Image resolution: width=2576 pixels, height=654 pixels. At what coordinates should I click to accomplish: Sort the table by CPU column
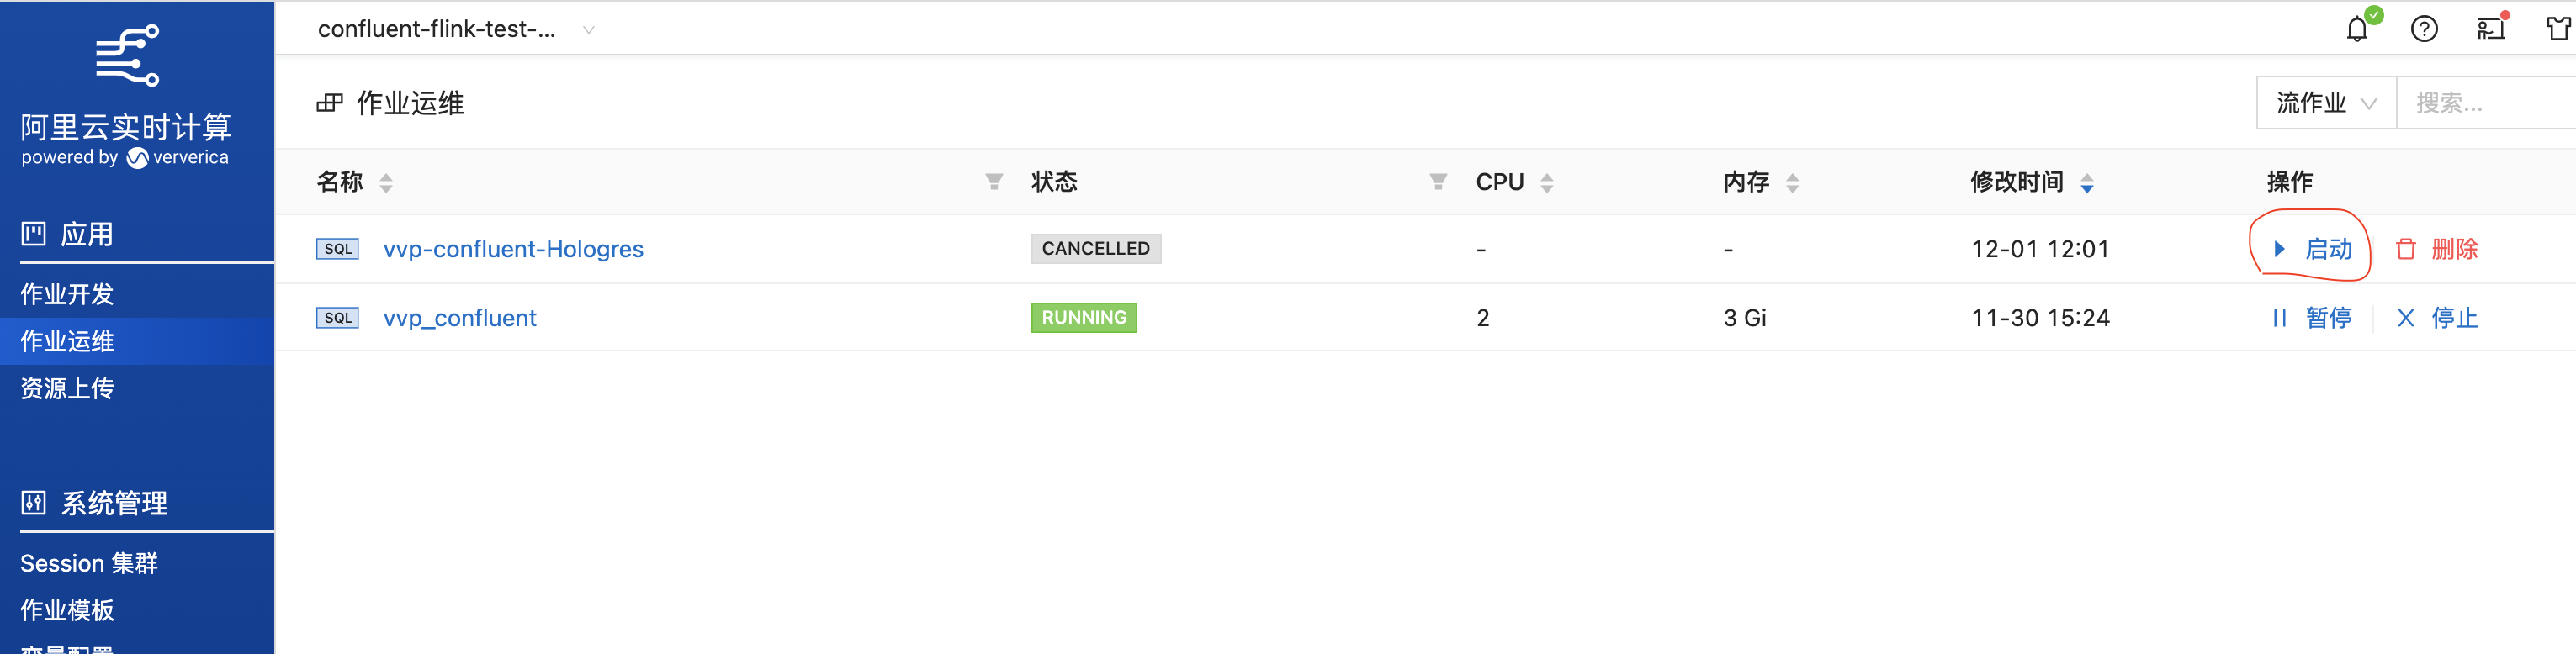[x=1547, y=182]
